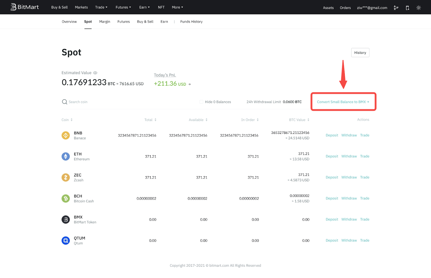This screenshot has height=278, width=431.
Task: Sort by In Order column
Action: click(x=250, y=120)
